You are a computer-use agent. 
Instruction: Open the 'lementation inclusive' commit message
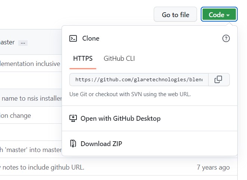[30, 64]
